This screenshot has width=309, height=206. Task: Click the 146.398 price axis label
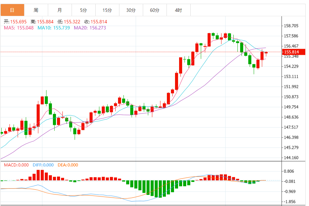point(291,137)
